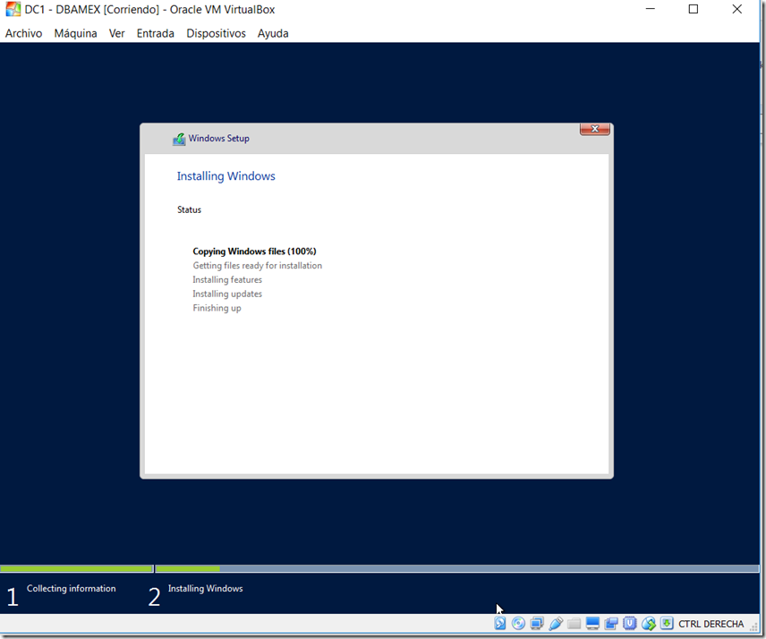Screen dimensions: 766x639
Task: Click the recording overlapping-screens status icon
Action: (611, 624)
